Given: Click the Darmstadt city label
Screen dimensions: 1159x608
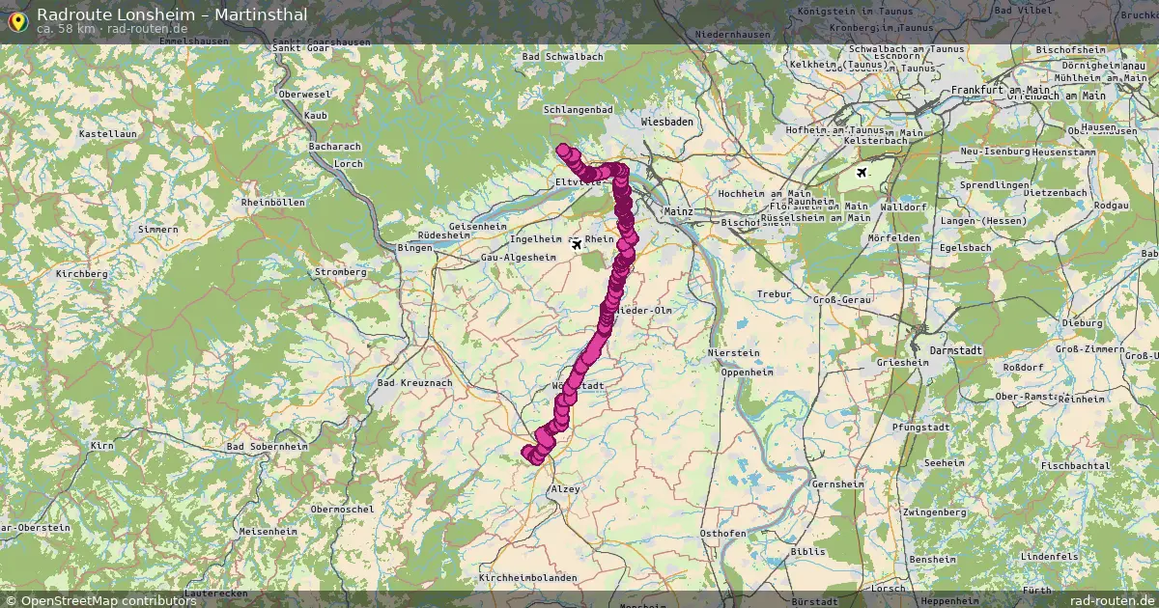Looking at the screenshot, I should pyautogui.click(x=955, y=349).
